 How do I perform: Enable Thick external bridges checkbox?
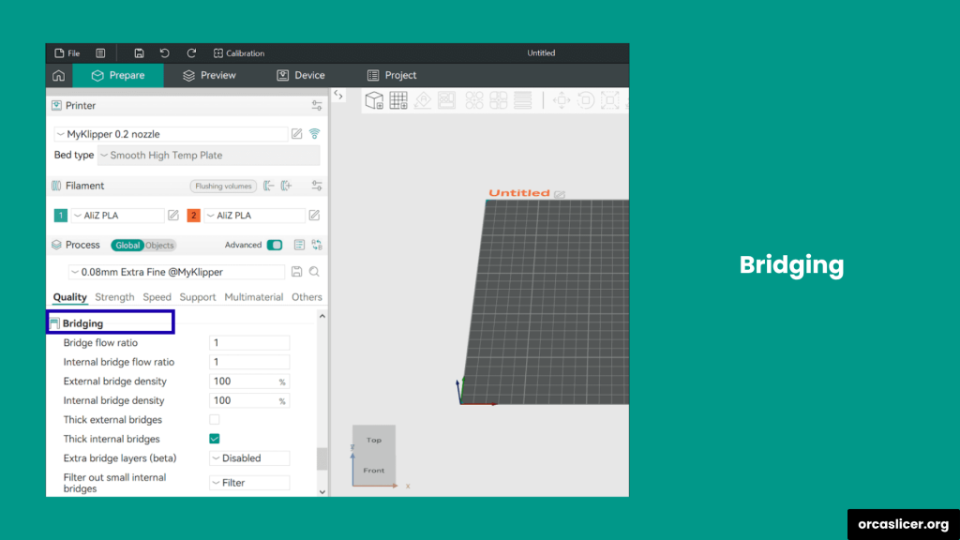point(215,420)
